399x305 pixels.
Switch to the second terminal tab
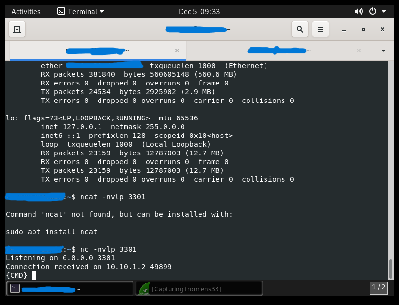pos(278,51)
